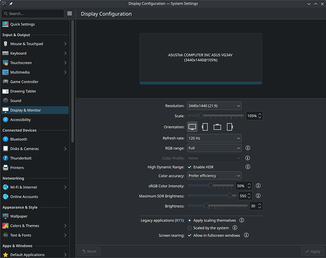Disable the Enable HDR checkbox
326x258 pixels.
pos(190,167)
